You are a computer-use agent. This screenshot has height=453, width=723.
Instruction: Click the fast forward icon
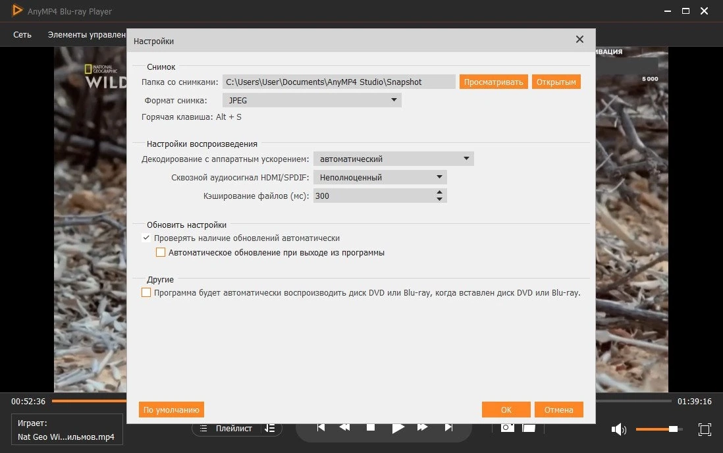(x=422, y=427)
